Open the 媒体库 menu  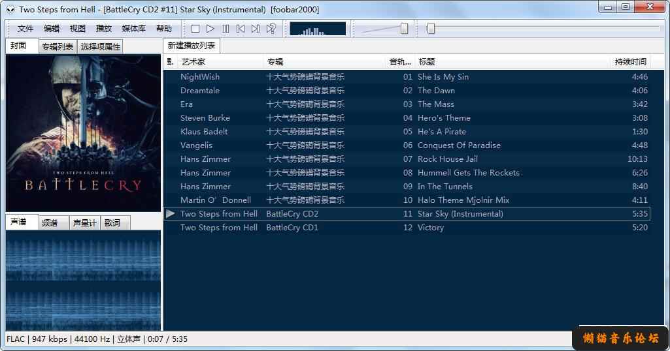coord(134,29)
